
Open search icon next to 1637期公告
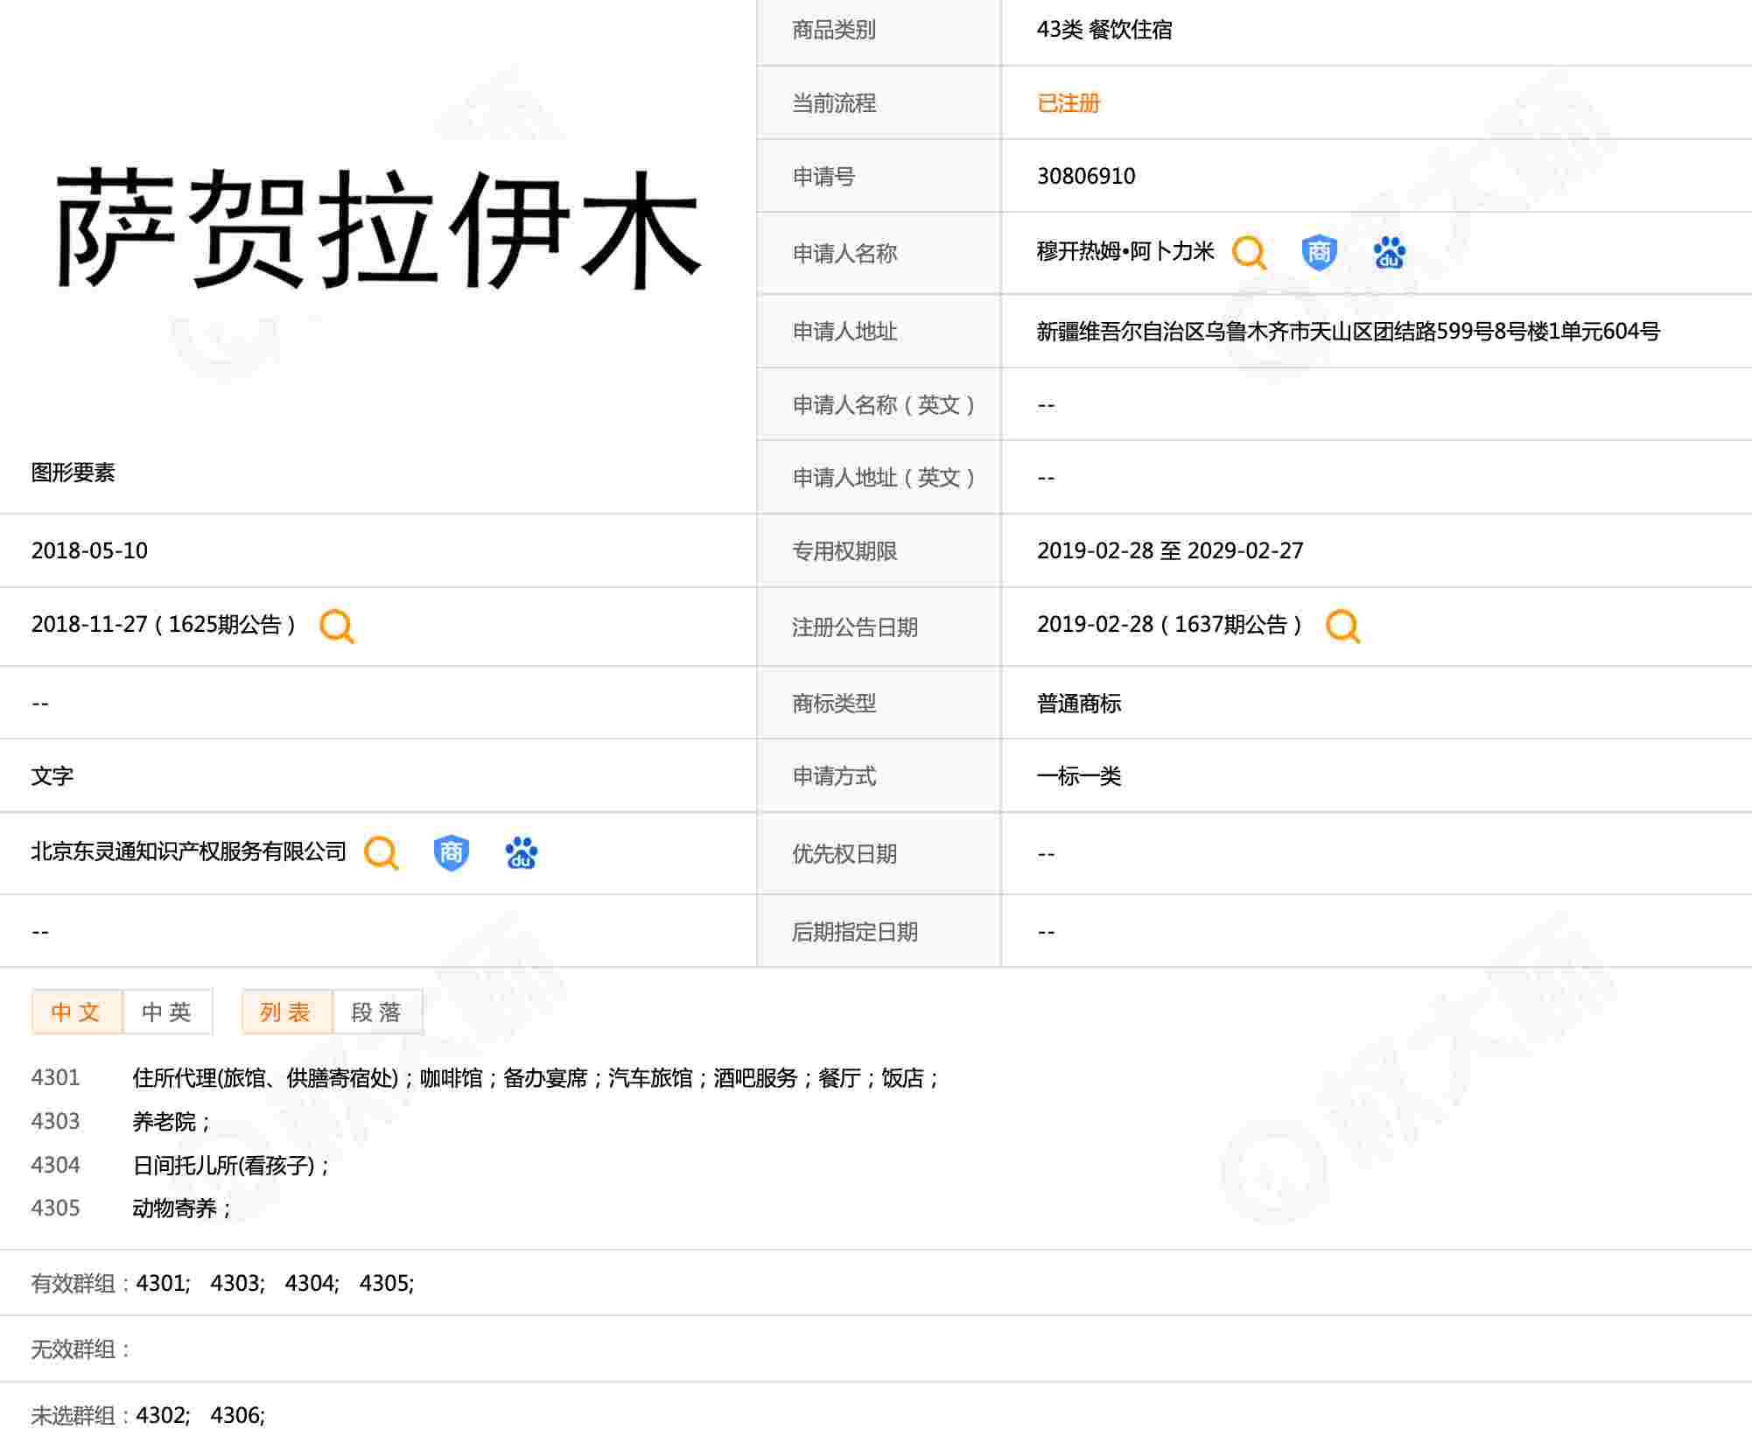[1342, 626]
